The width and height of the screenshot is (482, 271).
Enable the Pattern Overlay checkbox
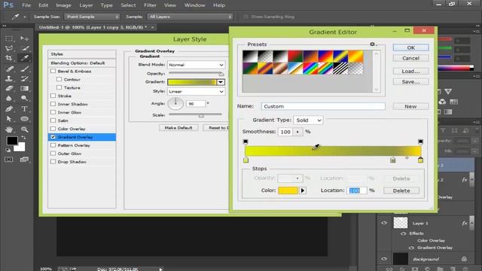coord(53,145)
